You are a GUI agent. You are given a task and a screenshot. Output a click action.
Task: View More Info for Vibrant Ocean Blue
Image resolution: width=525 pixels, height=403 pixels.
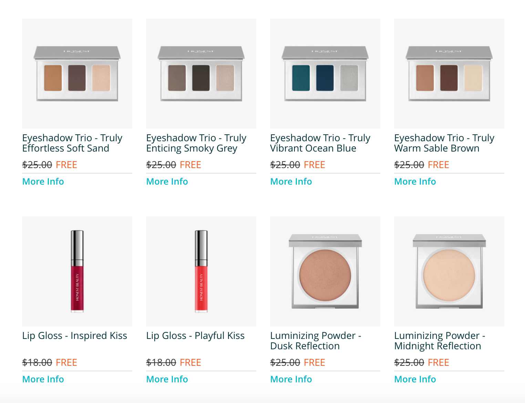tap(291, 182)
